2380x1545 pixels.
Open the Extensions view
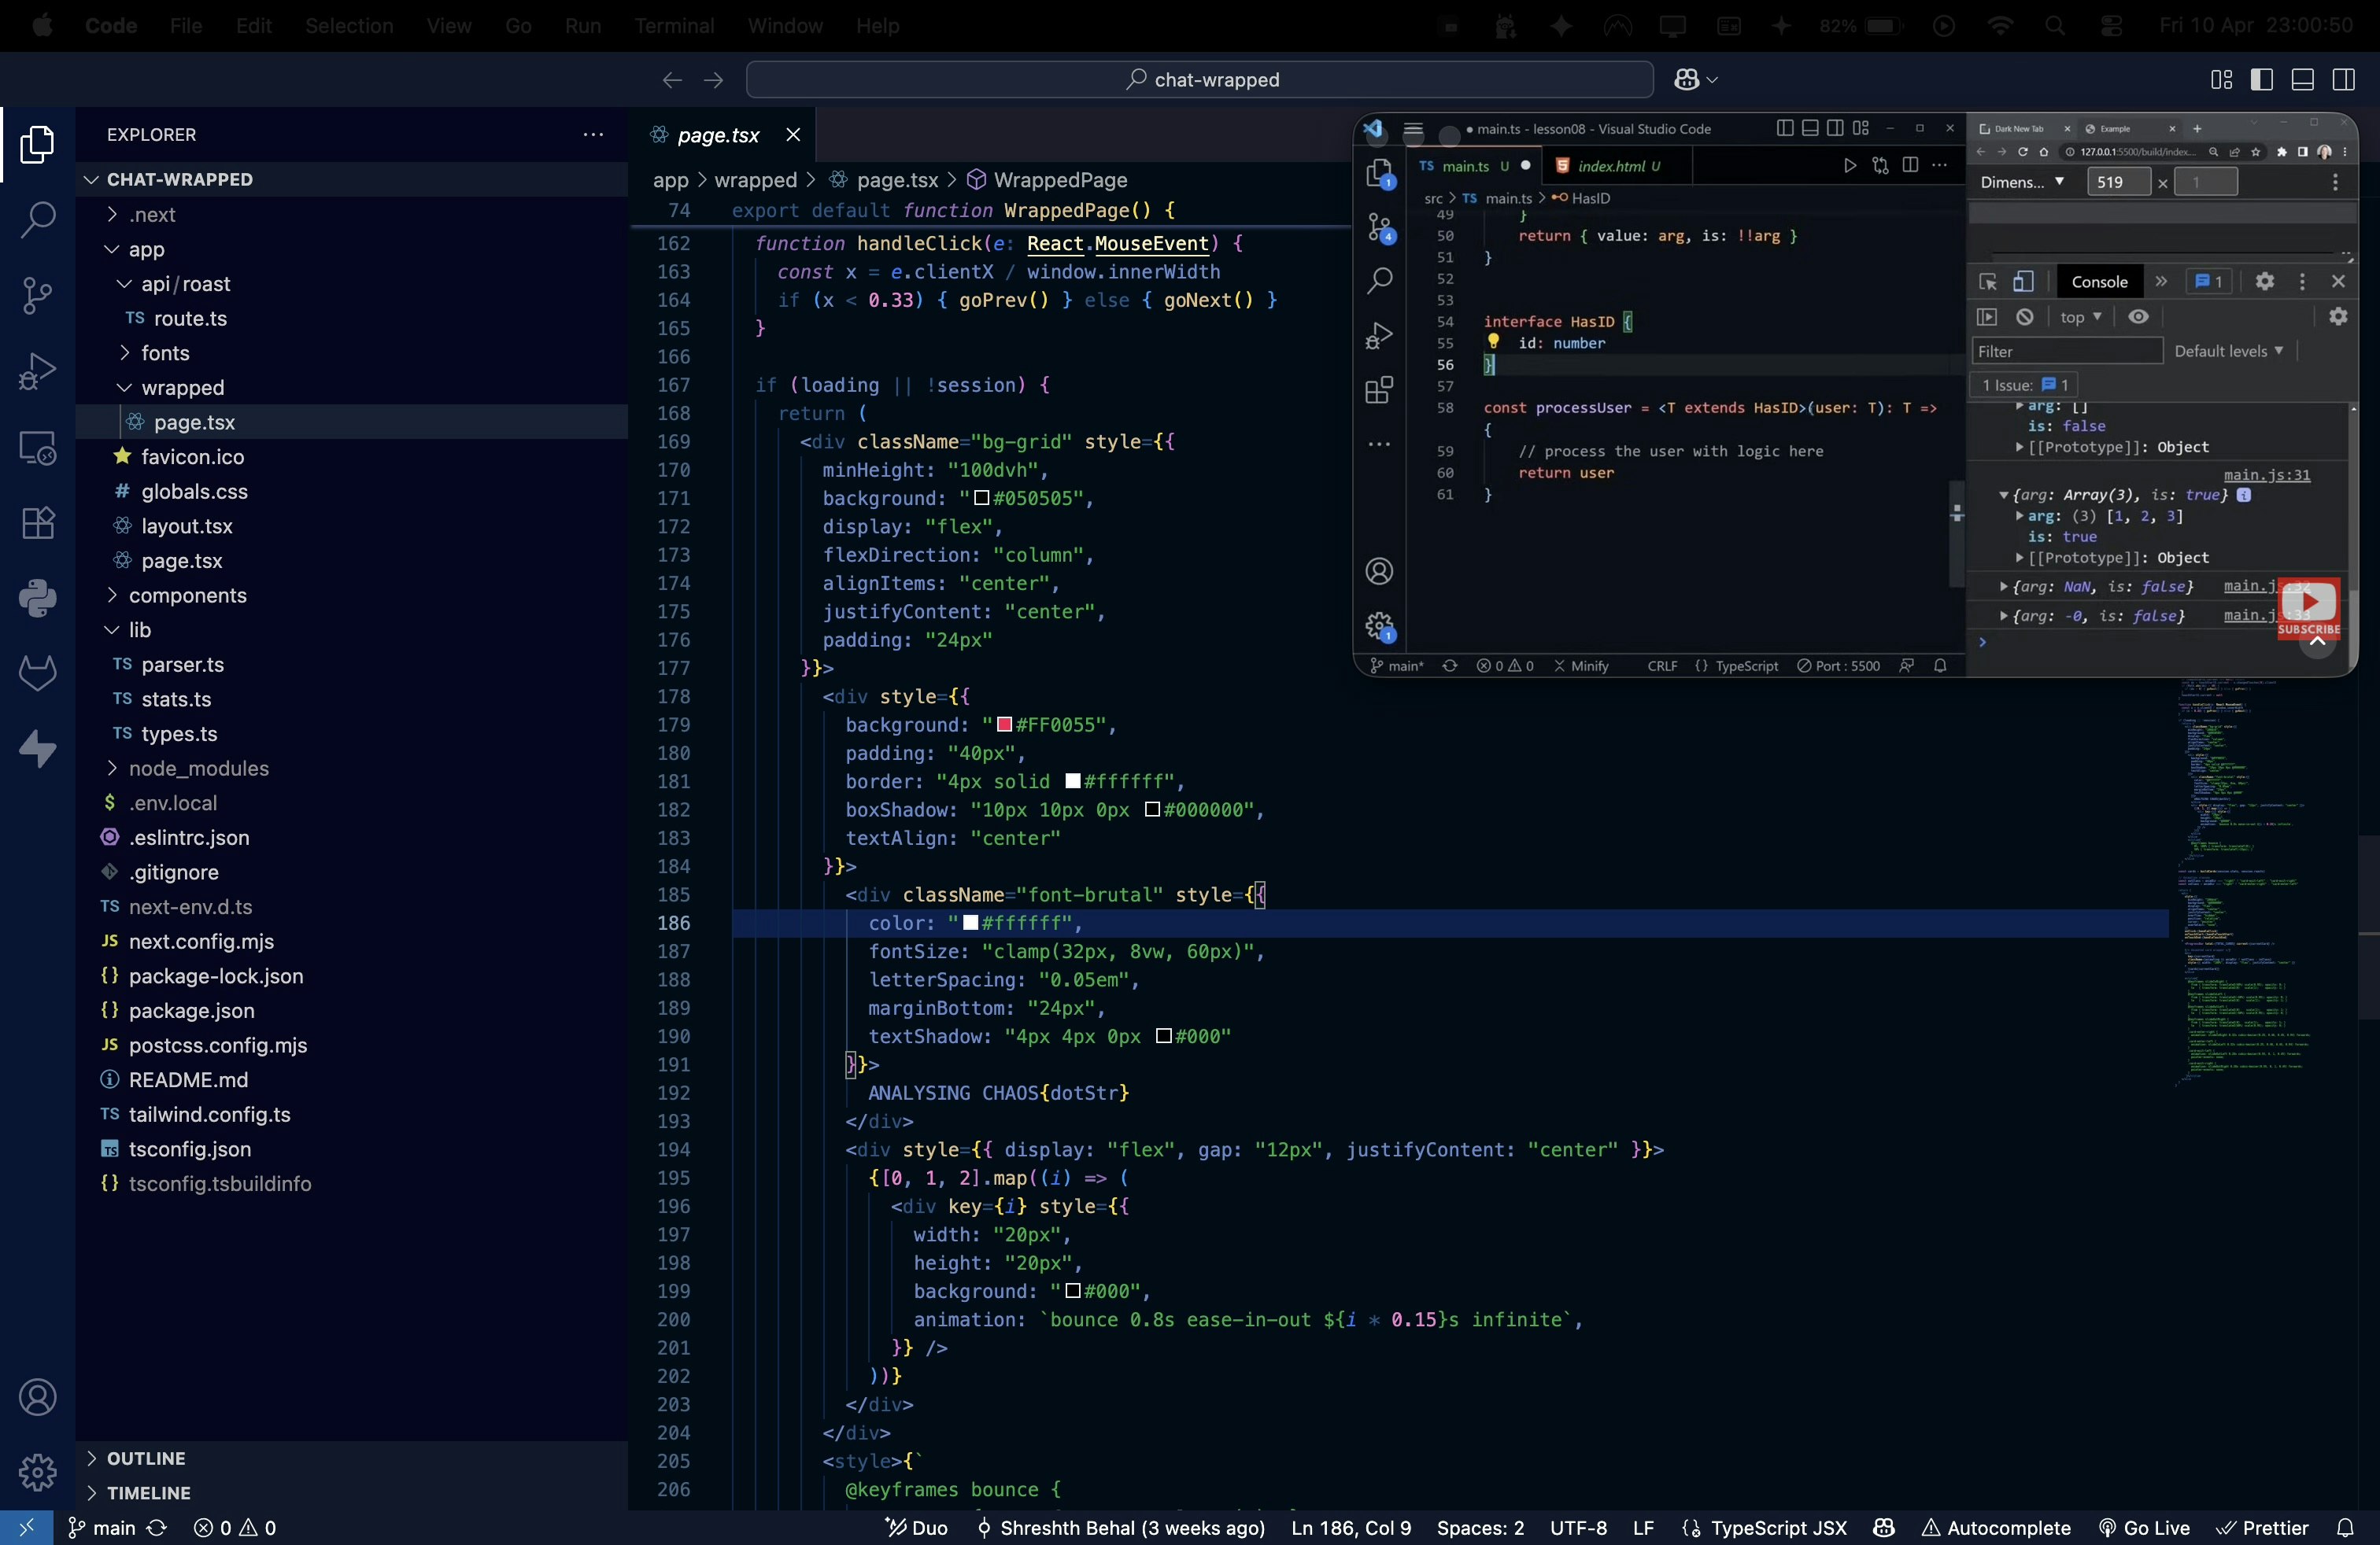[37, 522]
